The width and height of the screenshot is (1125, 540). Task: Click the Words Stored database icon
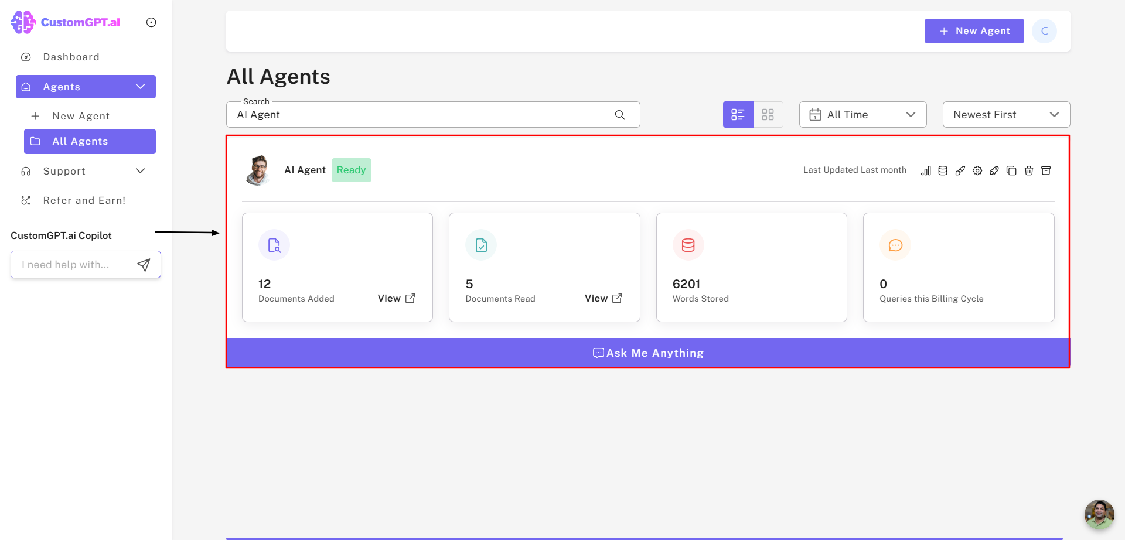(x=688, y=245)
